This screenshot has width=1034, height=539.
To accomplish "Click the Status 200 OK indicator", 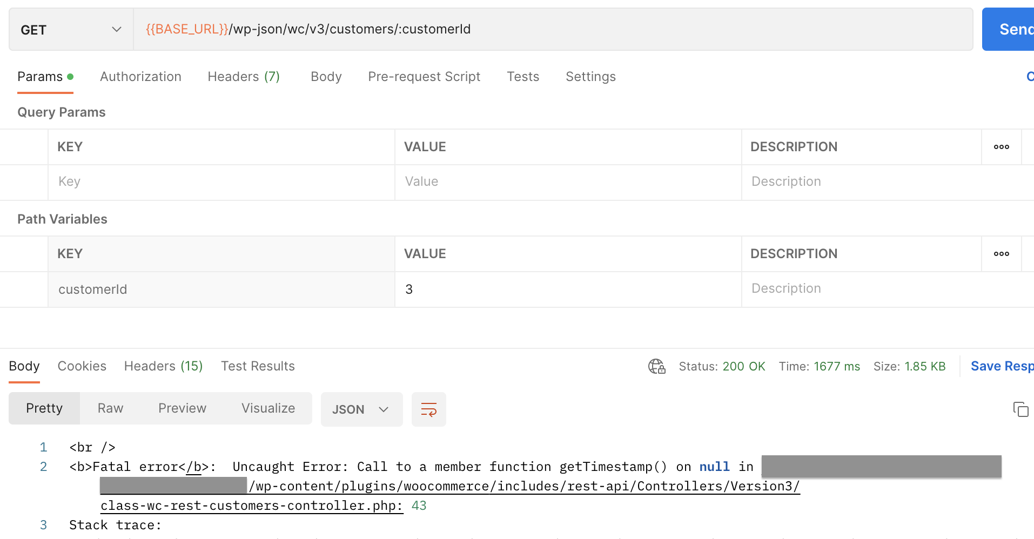I will point(722,367).
